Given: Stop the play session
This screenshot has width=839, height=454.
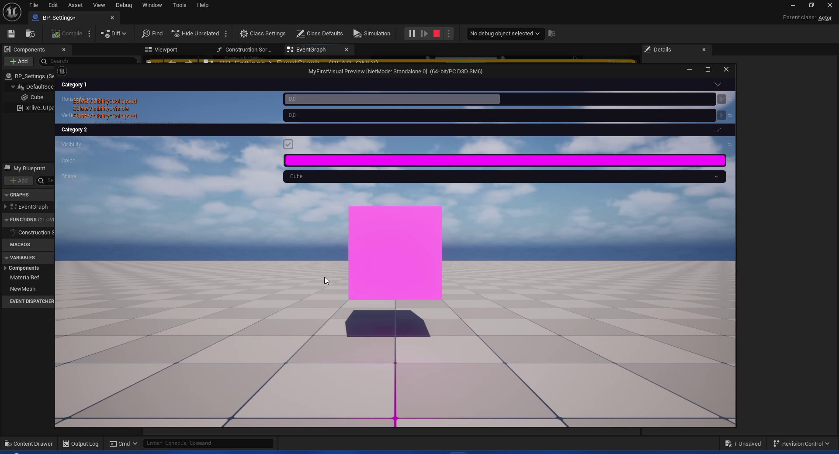Looking at the screenshot, I should click(437, 34).
